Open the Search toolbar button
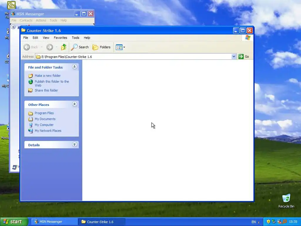The image size is (301, 226). point(80,47)
